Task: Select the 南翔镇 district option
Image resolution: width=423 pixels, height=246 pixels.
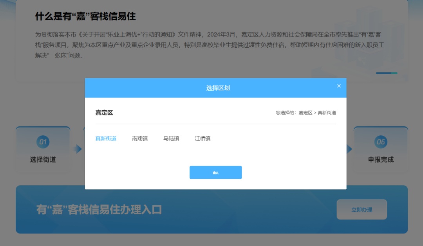Action: [139, 138]
